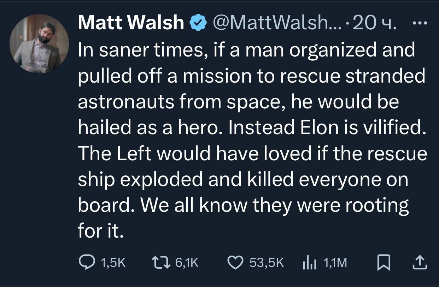Click the reply speech bubble icon
This screenshot has width=439, height=287.
86,262
